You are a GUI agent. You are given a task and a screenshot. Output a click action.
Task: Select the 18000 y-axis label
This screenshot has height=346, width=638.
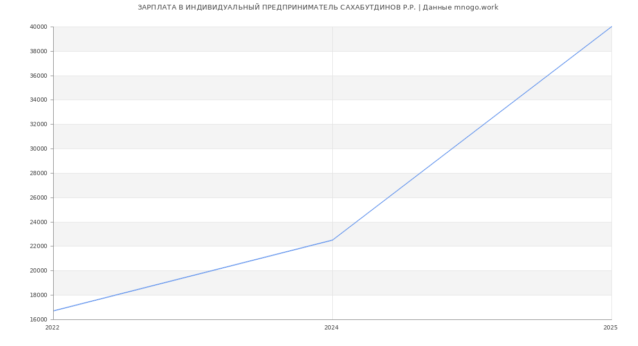tap(39, 295)
